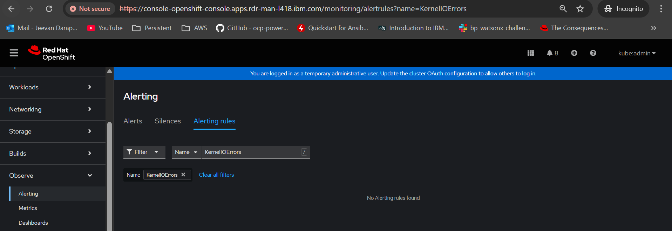Bookmark this page with the star icon
This screenshot has width=672, height=231.
(580, 9)
